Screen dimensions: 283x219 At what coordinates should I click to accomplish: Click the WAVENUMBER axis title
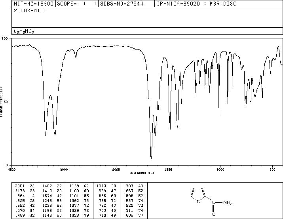[142, 173]
